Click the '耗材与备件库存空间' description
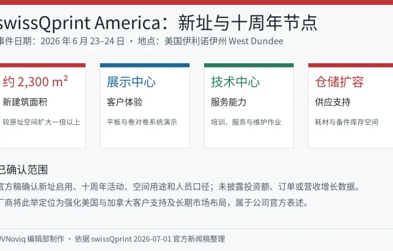This screenshot has height=251, width=393. click(x=347, y=122)
